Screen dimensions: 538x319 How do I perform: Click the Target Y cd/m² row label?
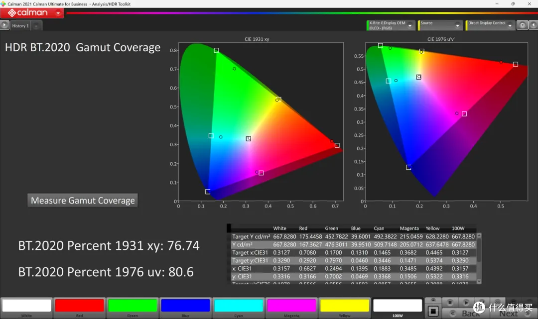[251, 236]
